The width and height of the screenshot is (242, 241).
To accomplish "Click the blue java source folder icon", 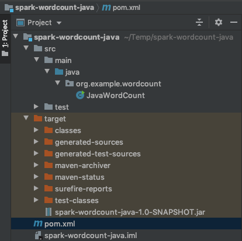I will click(x=59, y=72).
